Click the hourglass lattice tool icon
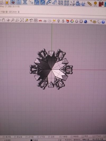This screenshot has width=106, height=141. coord(25,2)
